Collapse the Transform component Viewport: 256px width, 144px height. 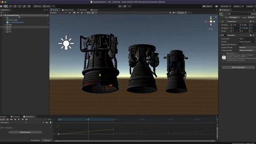(220, 21)
